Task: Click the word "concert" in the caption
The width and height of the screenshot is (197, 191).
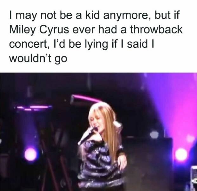Action: tap(28, 45)
